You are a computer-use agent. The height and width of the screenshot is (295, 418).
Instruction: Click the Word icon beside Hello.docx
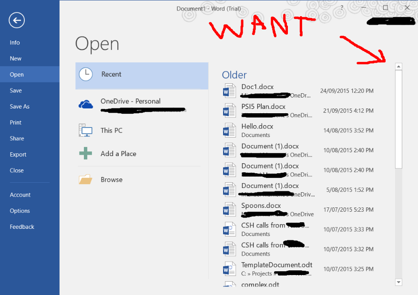point(229,130)
